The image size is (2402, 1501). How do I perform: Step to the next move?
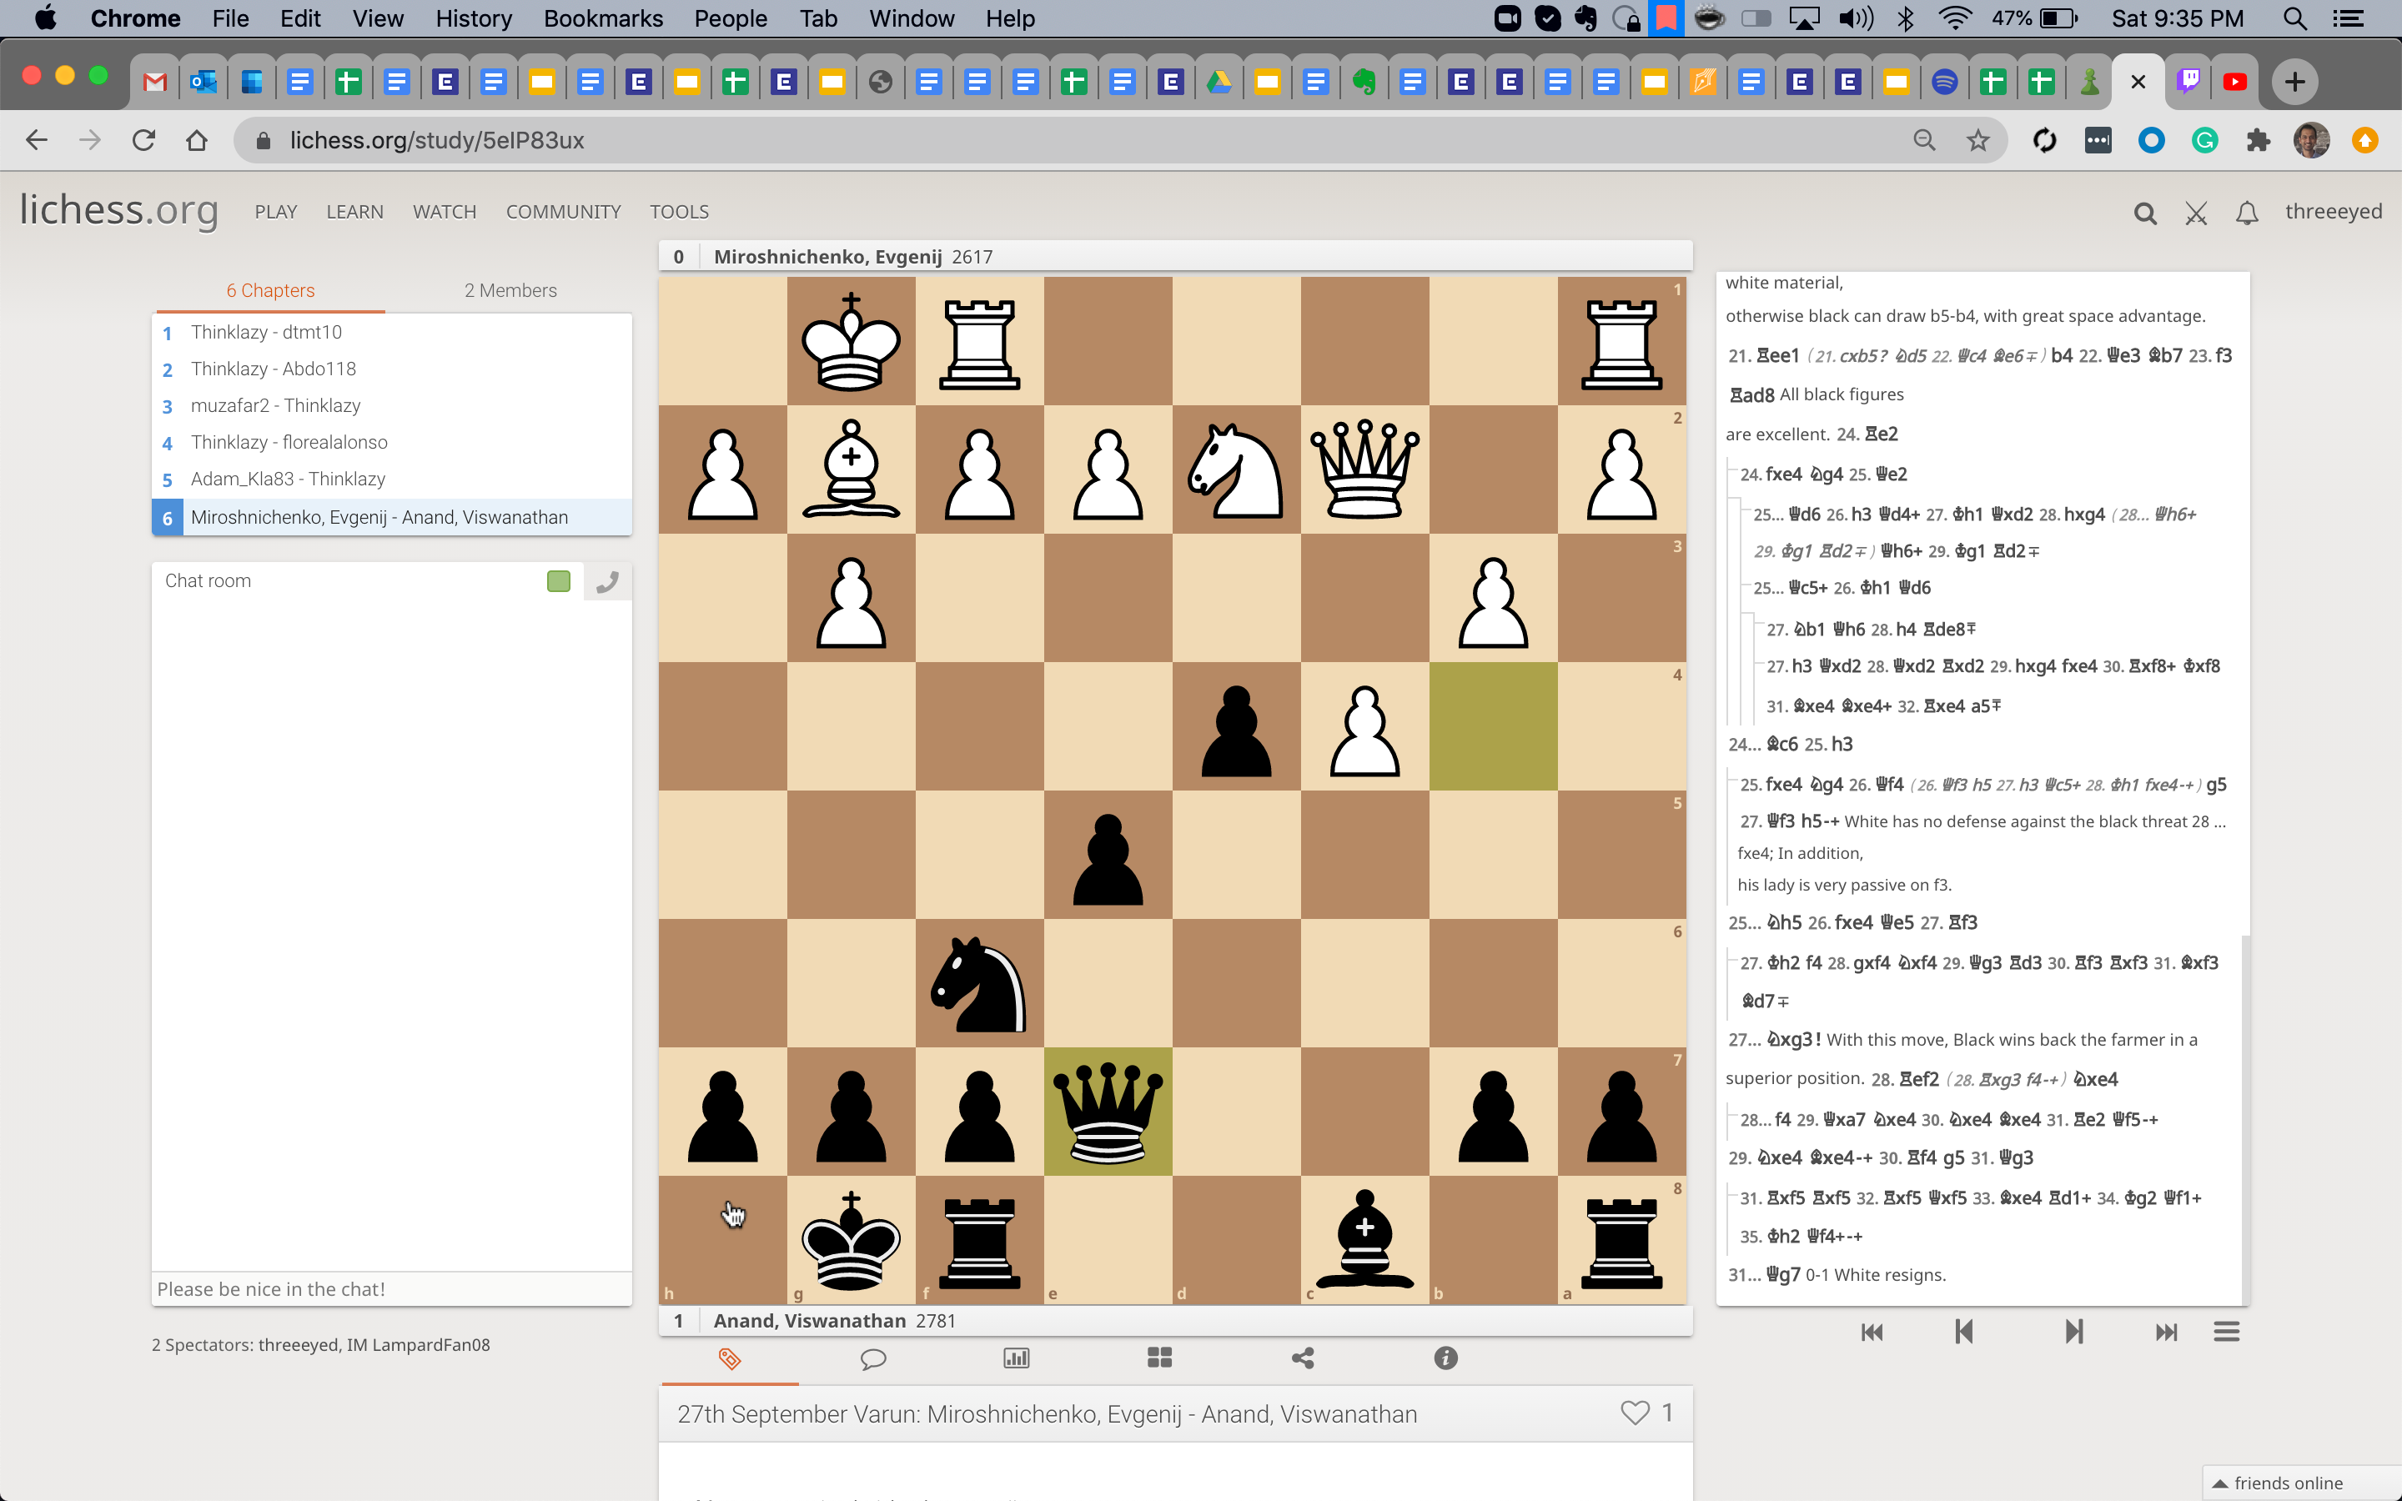point(2073,1333)
